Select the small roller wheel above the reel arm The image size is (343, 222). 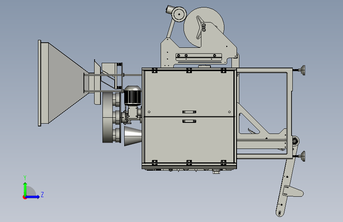click(x=179, y=15)
